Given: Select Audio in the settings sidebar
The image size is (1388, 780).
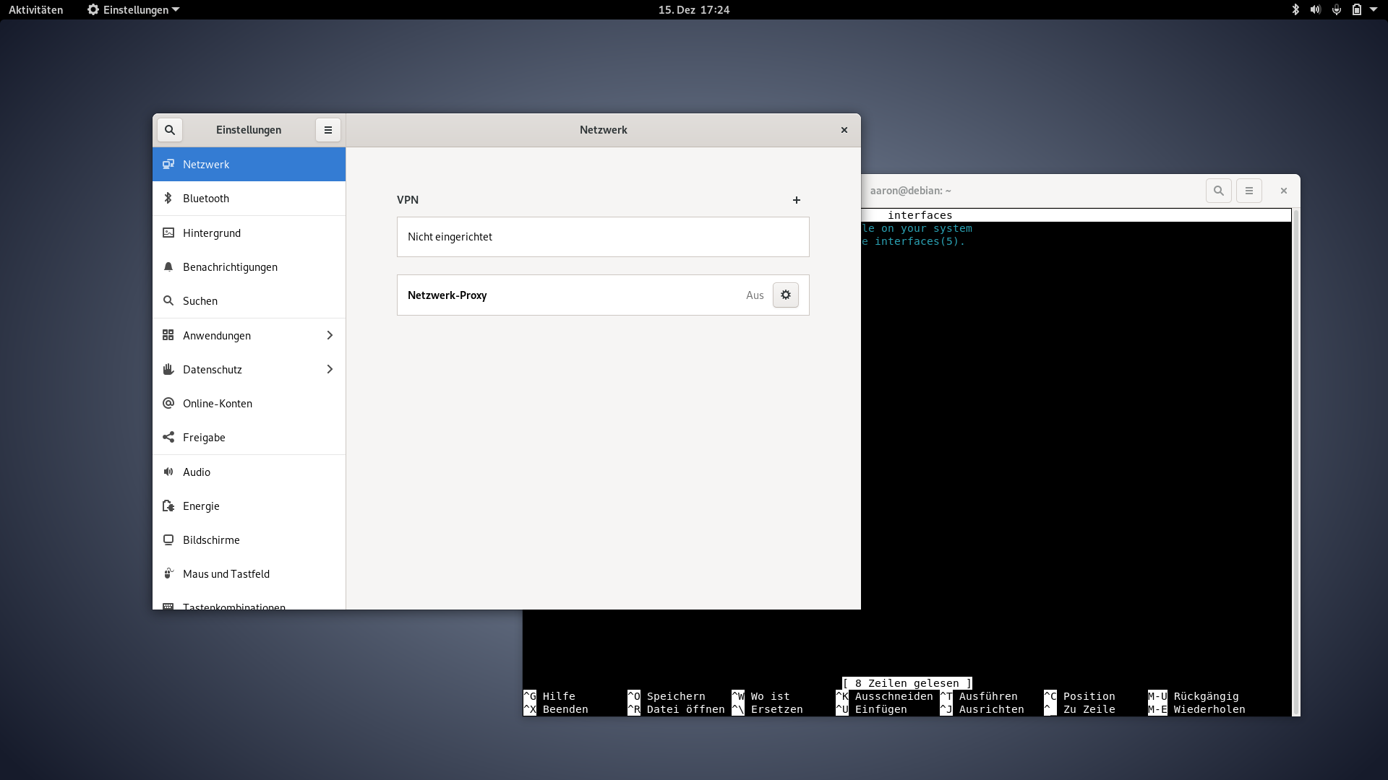Looking at the screenshot, I should [x=195, y=472].
